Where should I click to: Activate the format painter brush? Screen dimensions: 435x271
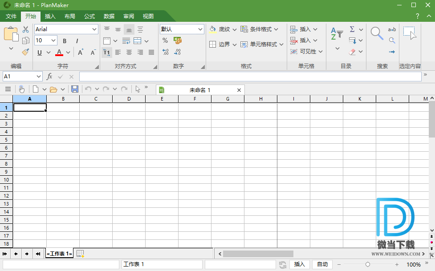[x=25, y=52]
